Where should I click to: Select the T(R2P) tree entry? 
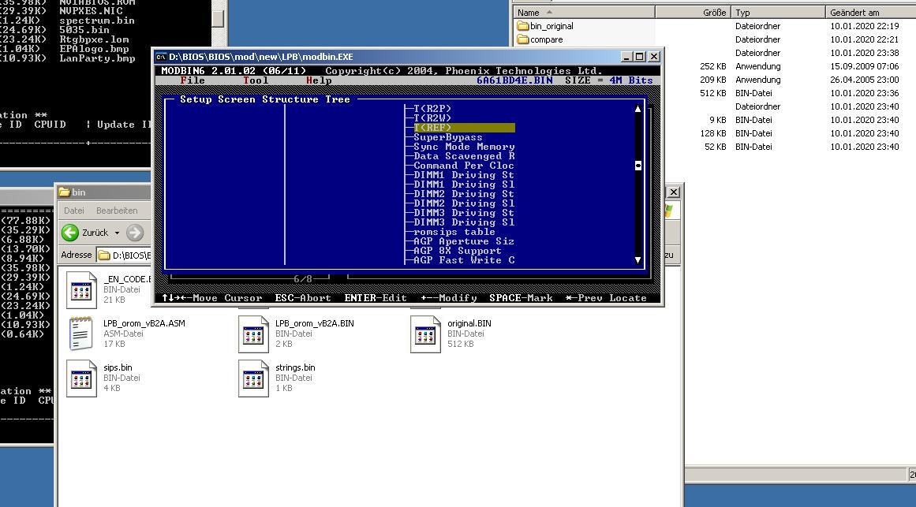pos(432,109)
